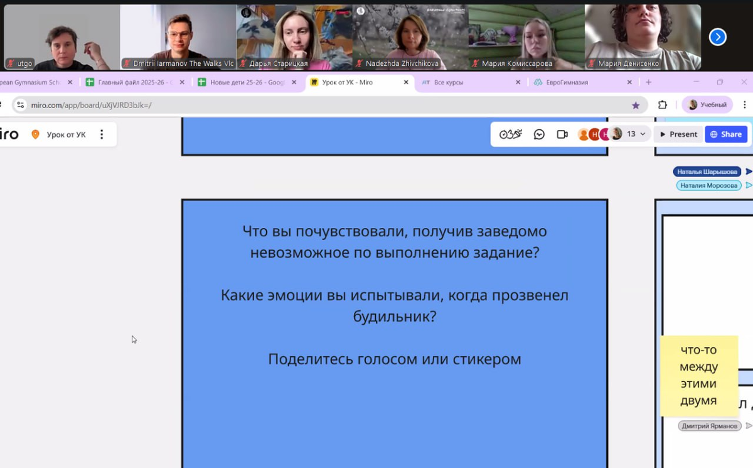Toggle the bookmark star for this page
This screenshot has height=468, width=753.
pos(636,104)
